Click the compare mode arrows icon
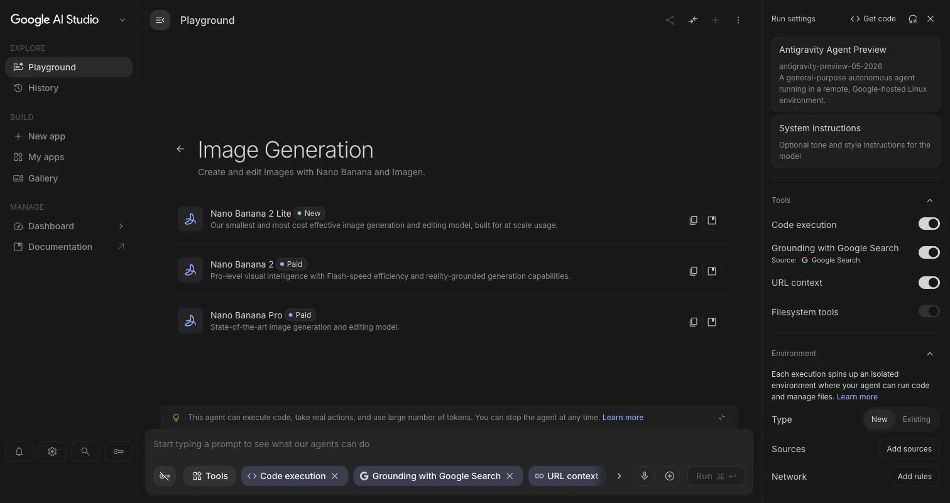Screen dimensions: 950x503 pyautogui.click(x=692, y=20)
